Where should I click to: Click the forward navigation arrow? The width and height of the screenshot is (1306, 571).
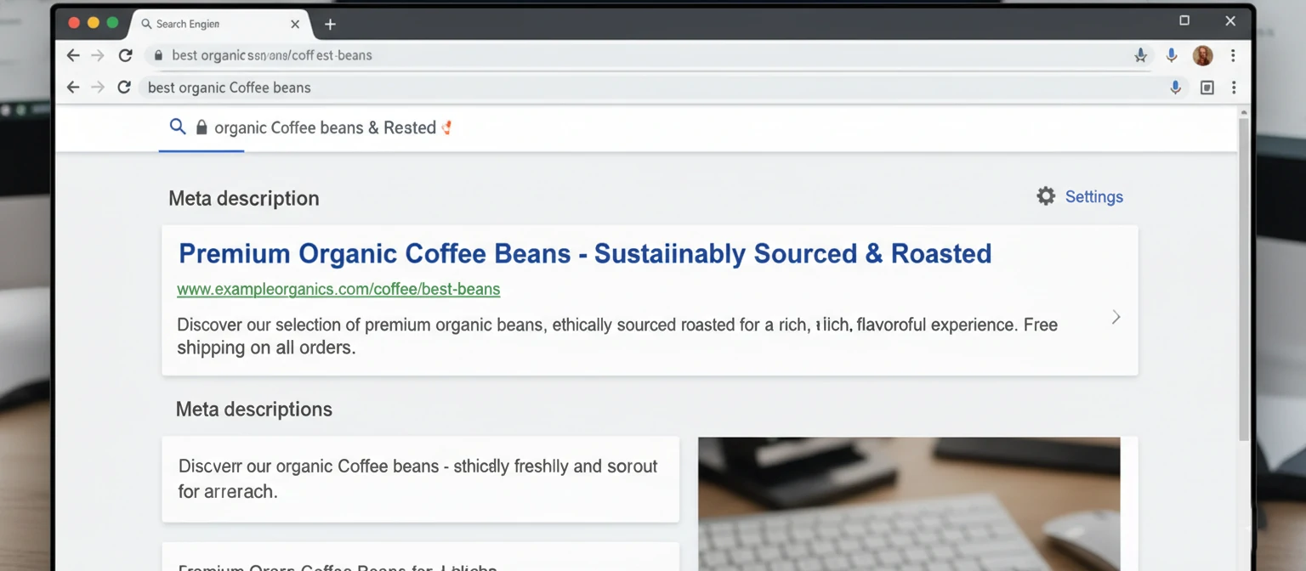pos(97,54)
